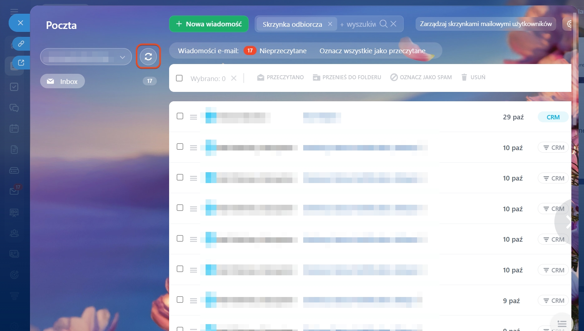Clear search with the X icon after magnifier
584x331 pixels.
point(394,24)
